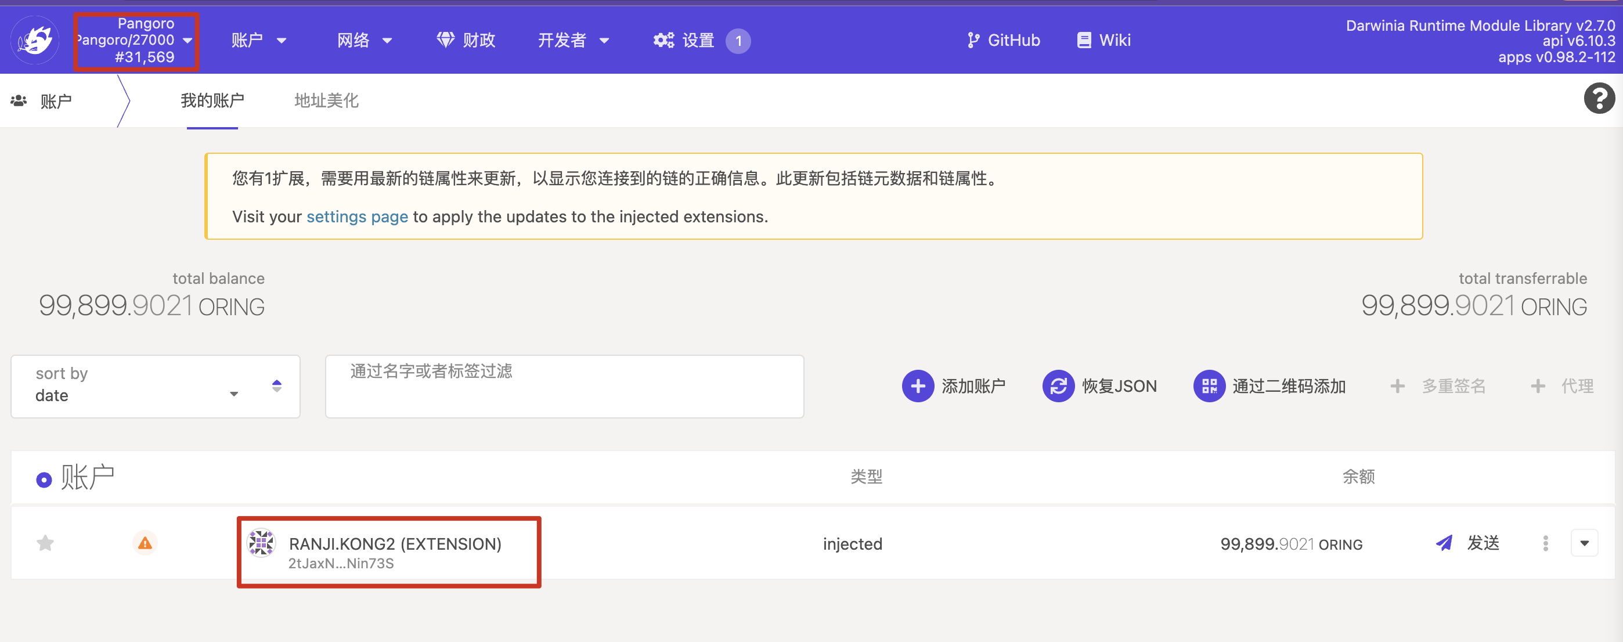Open the three-dot account options menu
Screen dimensions: 1623x642
(1545, 543)
